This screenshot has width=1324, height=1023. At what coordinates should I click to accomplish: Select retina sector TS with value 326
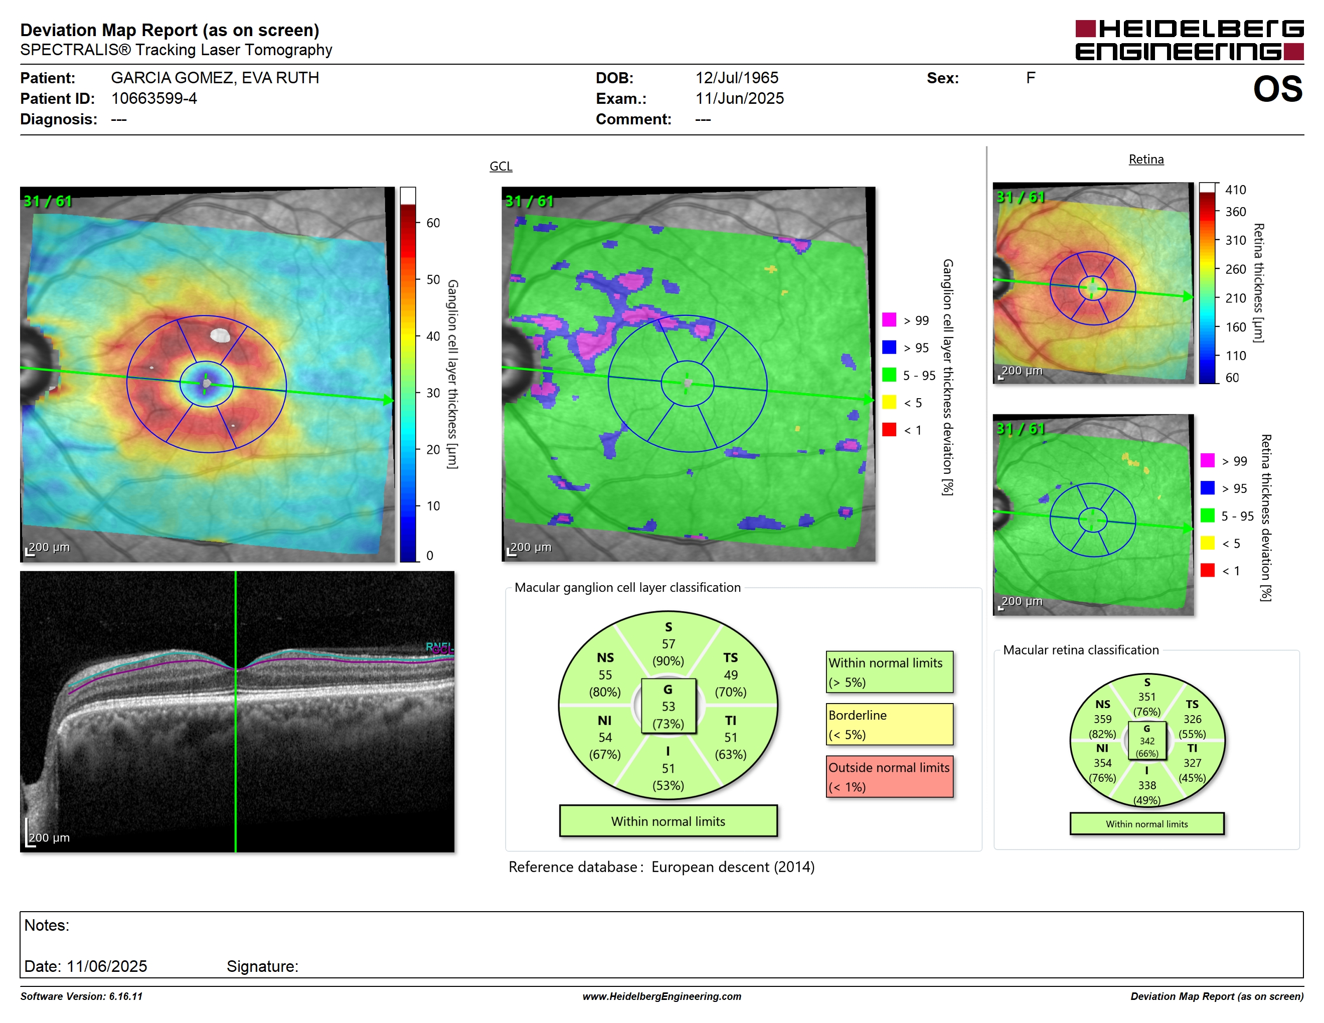(1192, 719)
